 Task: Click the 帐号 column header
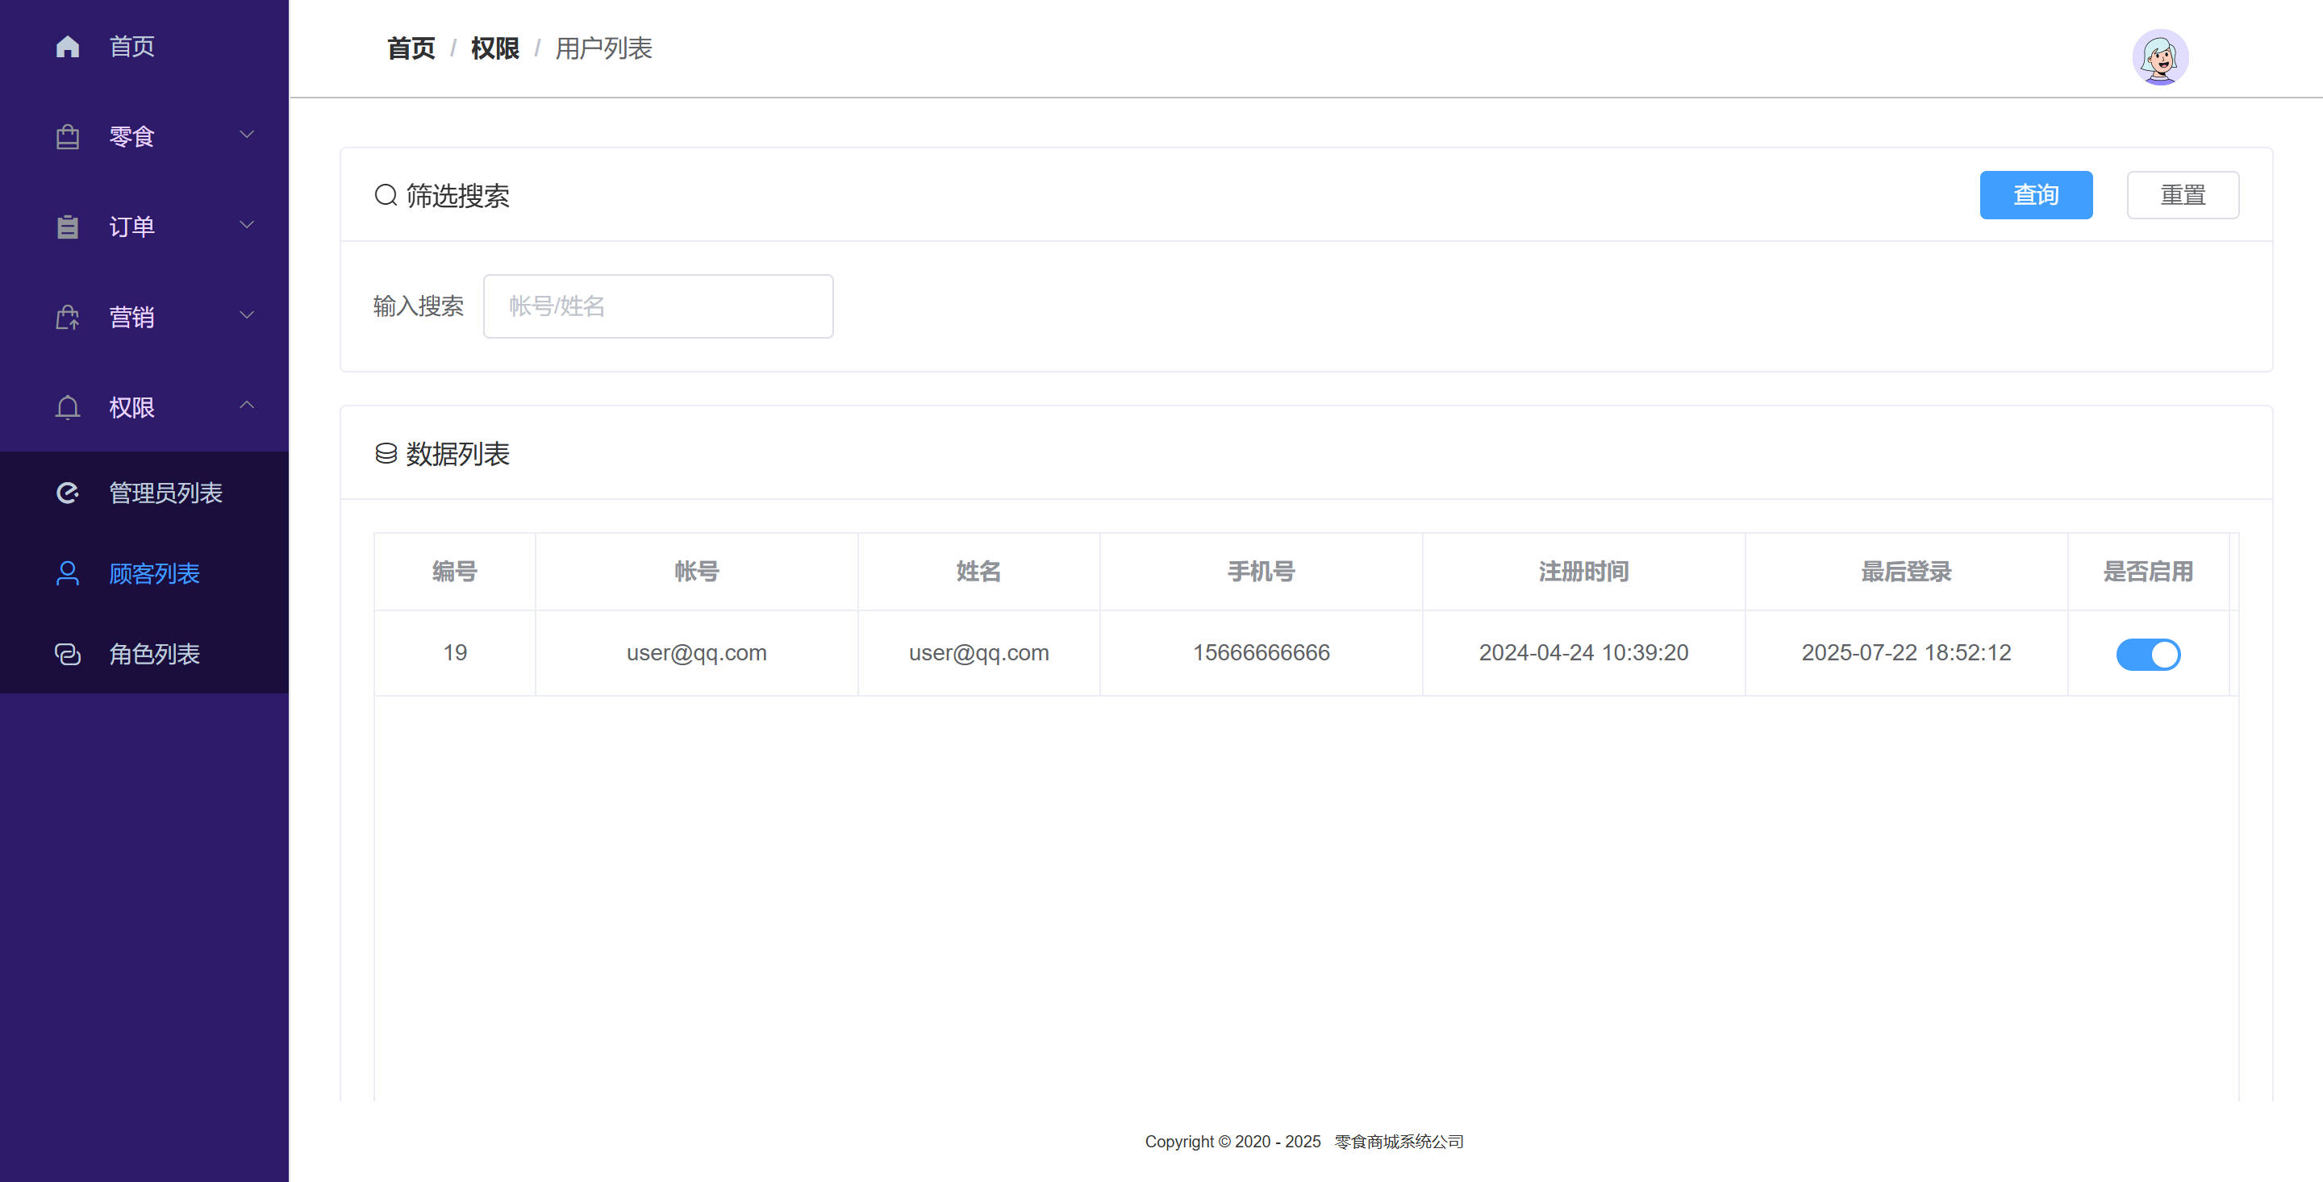pos(696,572)
